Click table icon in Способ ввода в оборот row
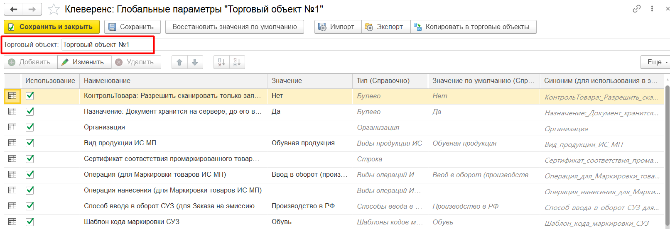The width and height of the screenshot is (670, 229). tap(12, 206)
